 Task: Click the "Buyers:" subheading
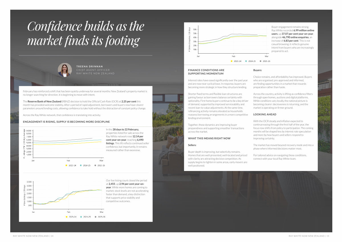[257, 70]
